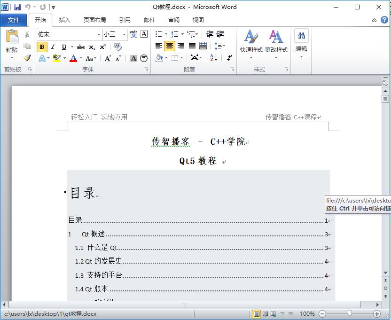391x320 pixels.
Task: Clear formatting with the eraser icon
Action: click(x=117, y=47)
